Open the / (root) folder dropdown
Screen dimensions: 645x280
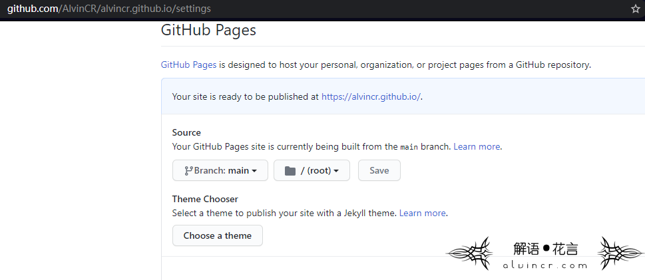(x=312, y=170)
